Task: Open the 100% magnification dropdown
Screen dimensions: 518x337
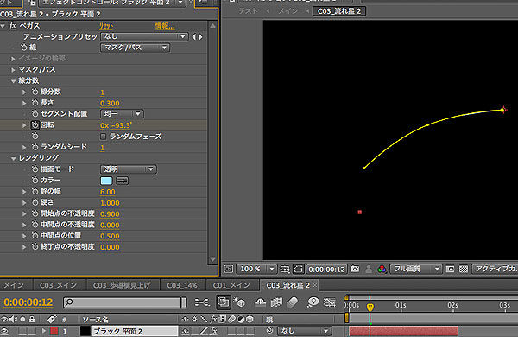Action: click(x=256, y=270)
